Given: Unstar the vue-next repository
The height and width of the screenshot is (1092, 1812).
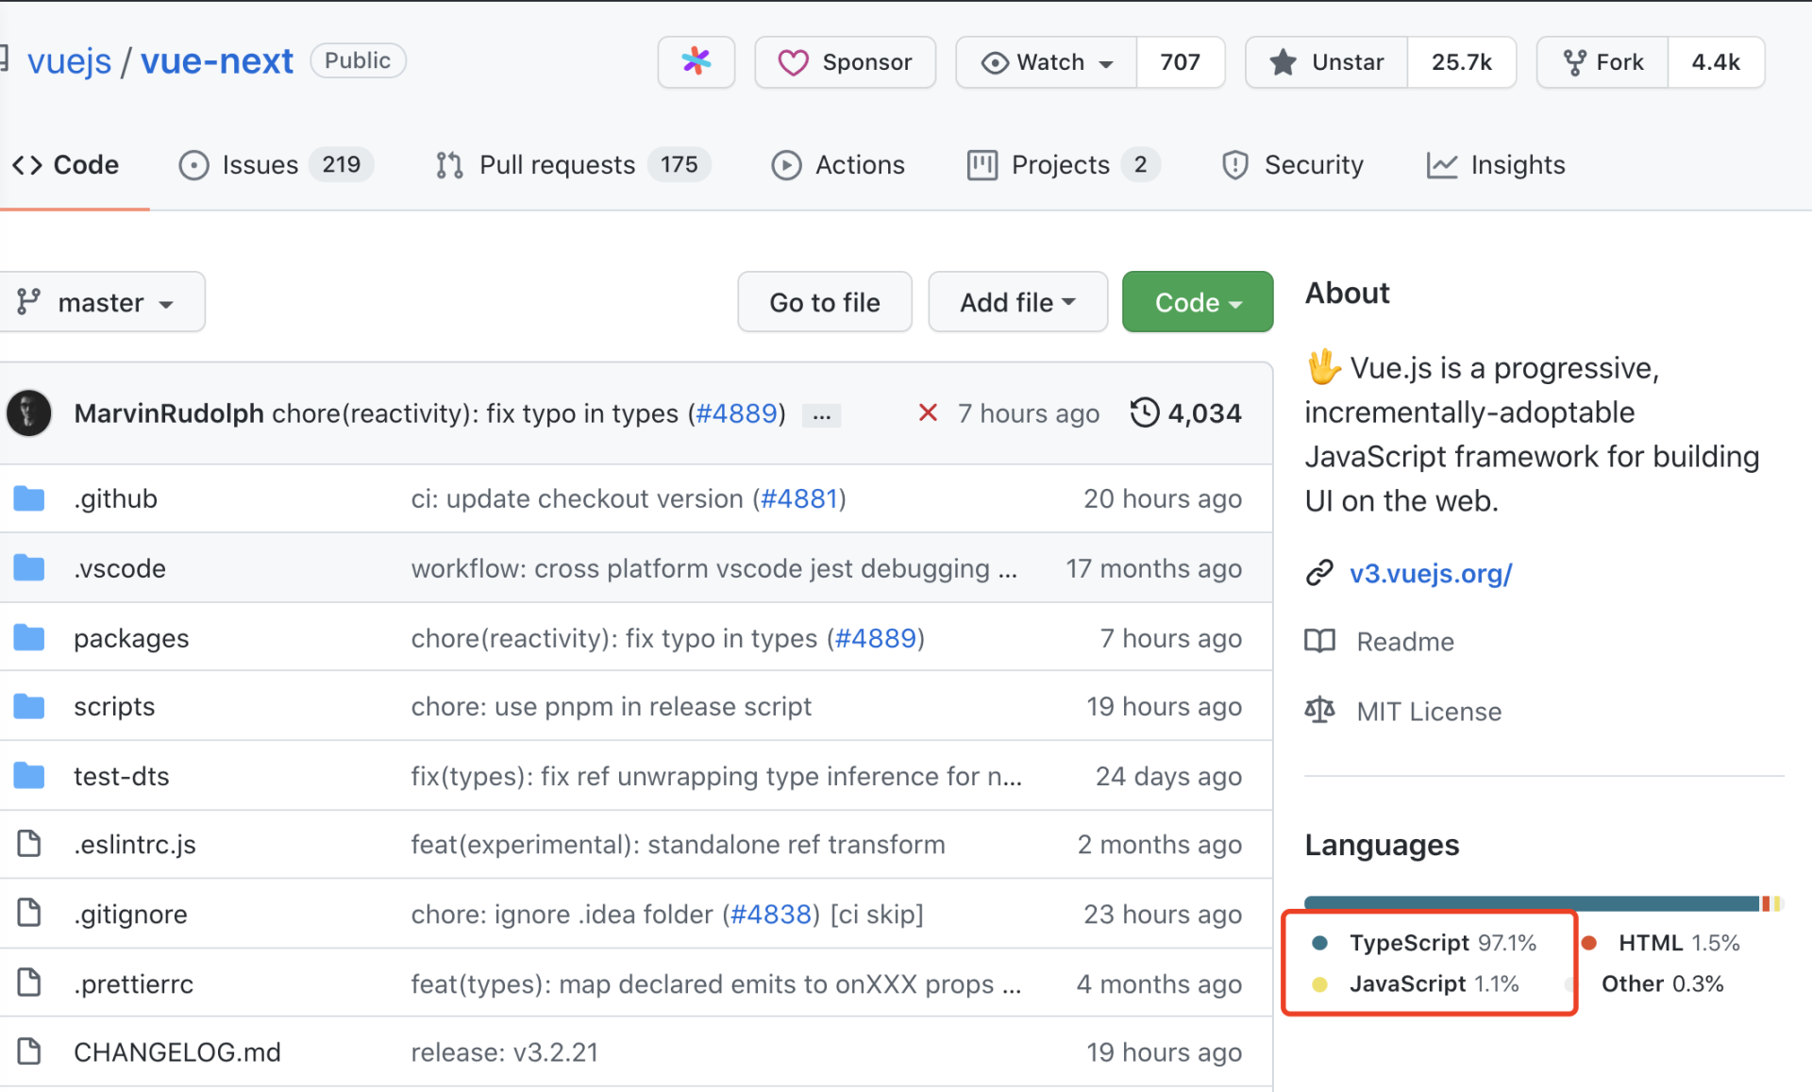Looking at the screenshot, I should click(1328, 62).
